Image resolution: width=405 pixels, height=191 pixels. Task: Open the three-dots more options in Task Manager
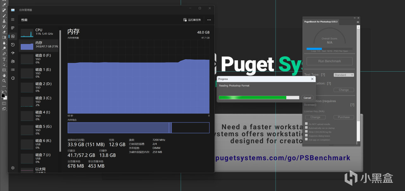(209, 20)
